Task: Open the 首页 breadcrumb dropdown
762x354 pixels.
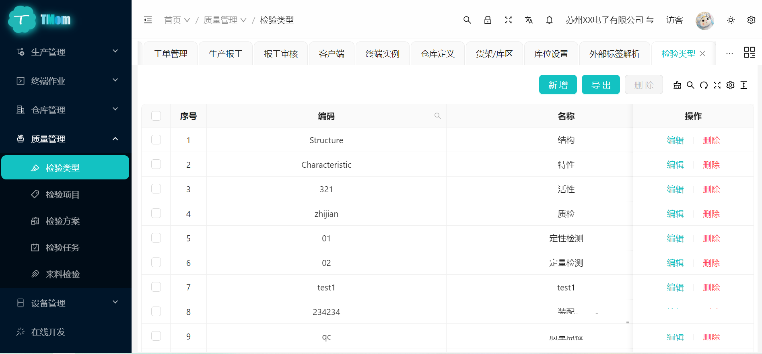Action: [x=177, y=20]
